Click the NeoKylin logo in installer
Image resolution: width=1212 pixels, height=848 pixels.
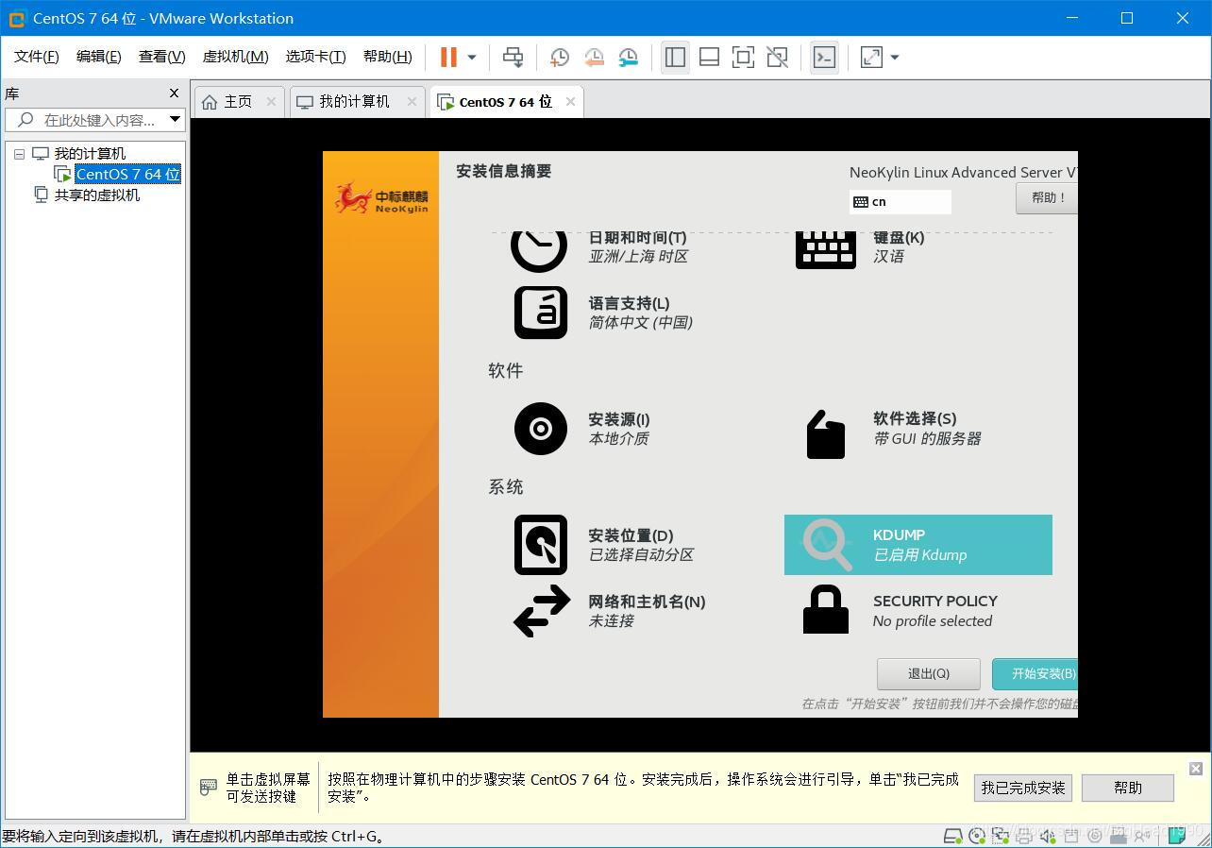(x=381, y=197)
